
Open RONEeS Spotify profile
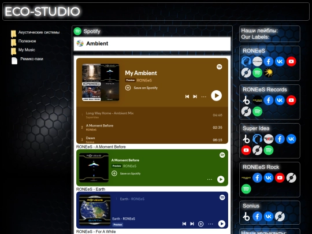pyautogui.click(x=257, y=73)
